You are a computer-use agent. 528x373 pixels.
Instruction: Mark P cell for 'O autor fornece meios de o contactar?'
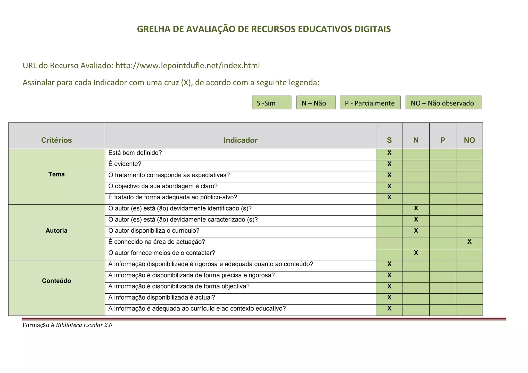443,255
